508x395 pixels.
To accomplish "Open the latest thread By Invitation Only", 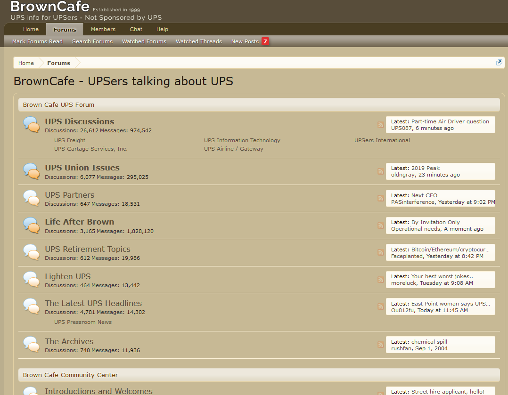I will click(x=435, y=222).
